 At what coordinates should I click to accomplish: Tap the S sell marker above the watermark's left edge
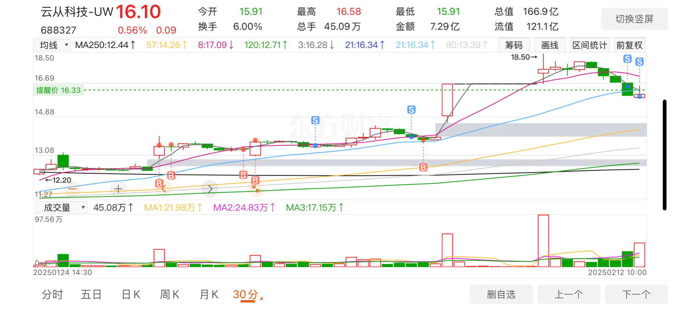pyautogui.click(x=315, y=120)
